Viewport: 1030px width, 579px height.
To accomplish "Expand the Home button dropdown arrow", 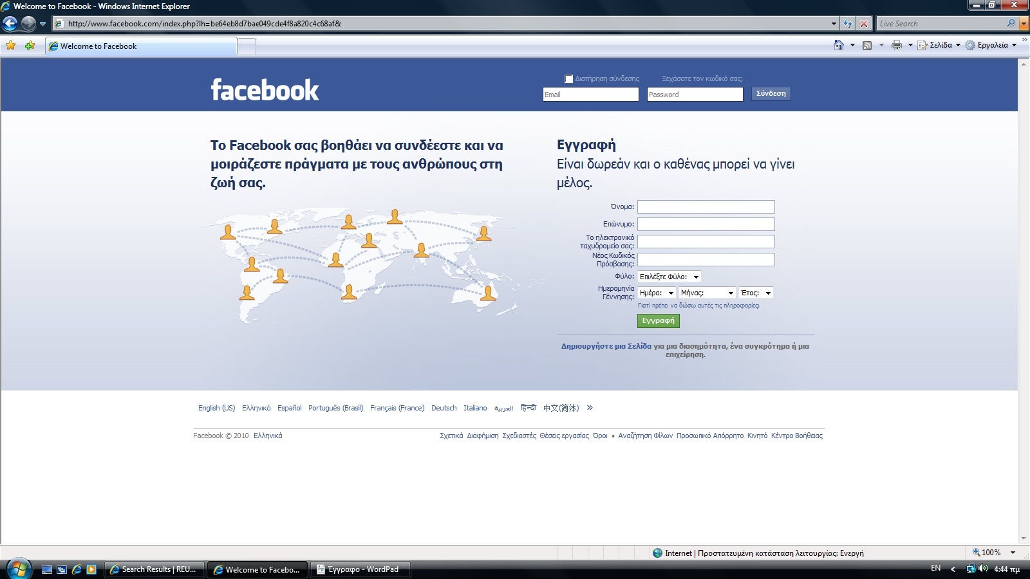I will 852,45.
